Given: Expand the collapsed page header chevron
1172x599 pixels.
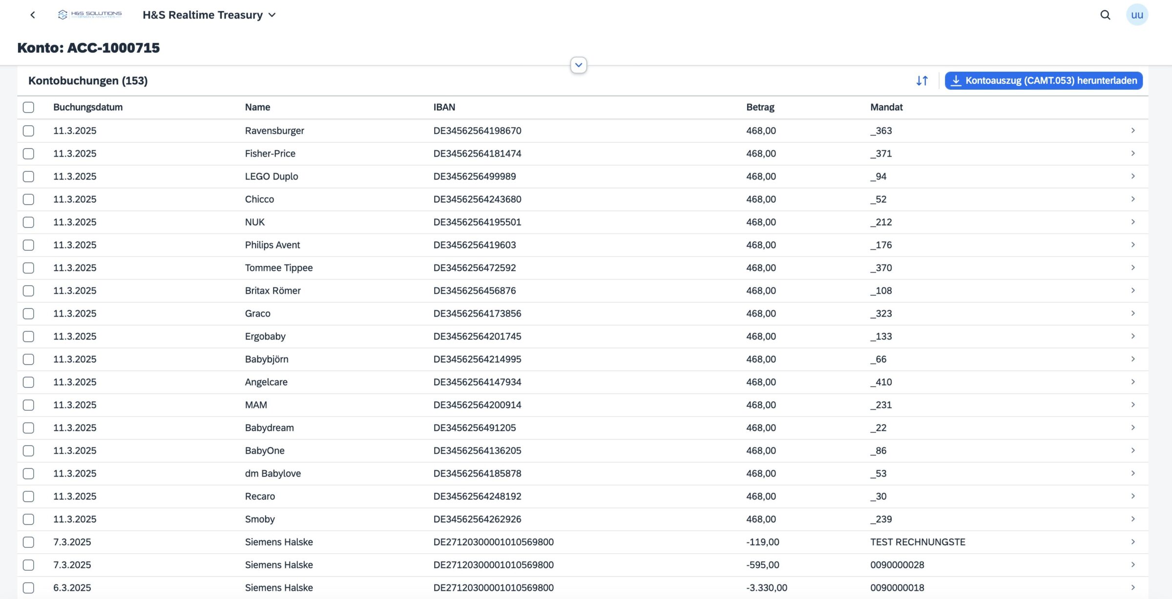Looking at the screenshot, I should tap(579, 65).
